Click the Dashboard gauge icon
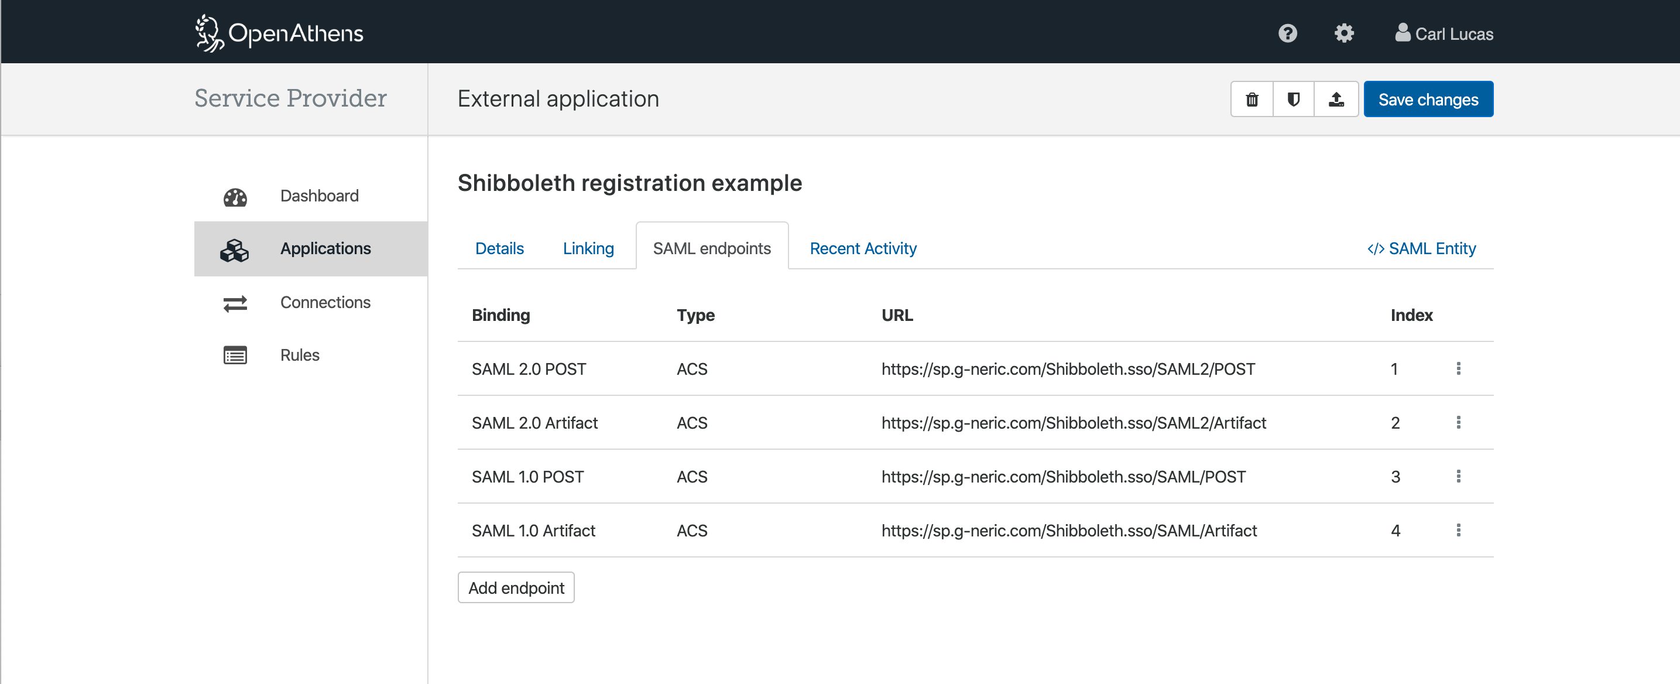This screenshot has width=1680, height=684. (235, 196)
